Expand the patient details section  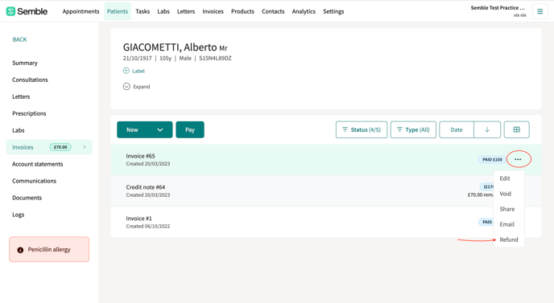136,87
